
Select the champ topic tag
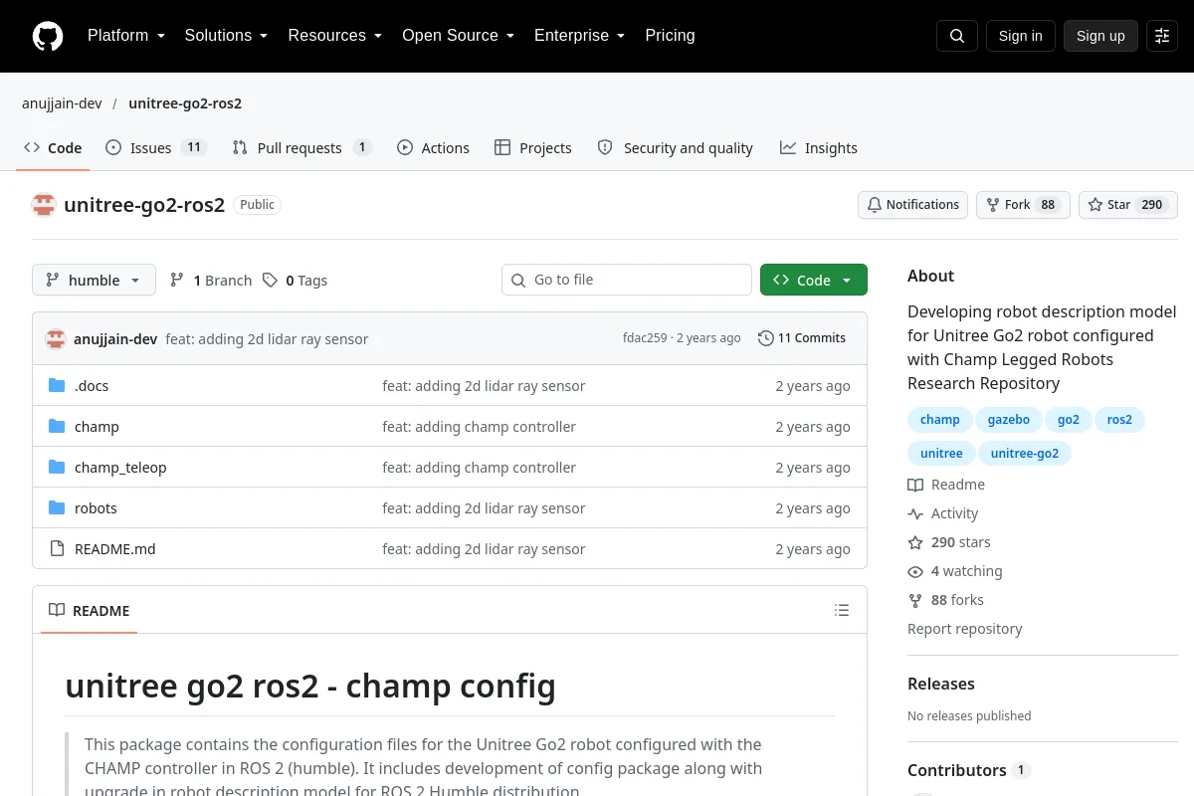pyautogui.click(x=939, y=420)
